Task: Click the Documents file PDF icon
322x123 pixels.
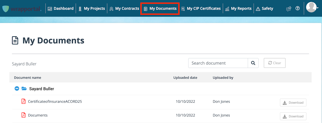Action: point(23,115)
